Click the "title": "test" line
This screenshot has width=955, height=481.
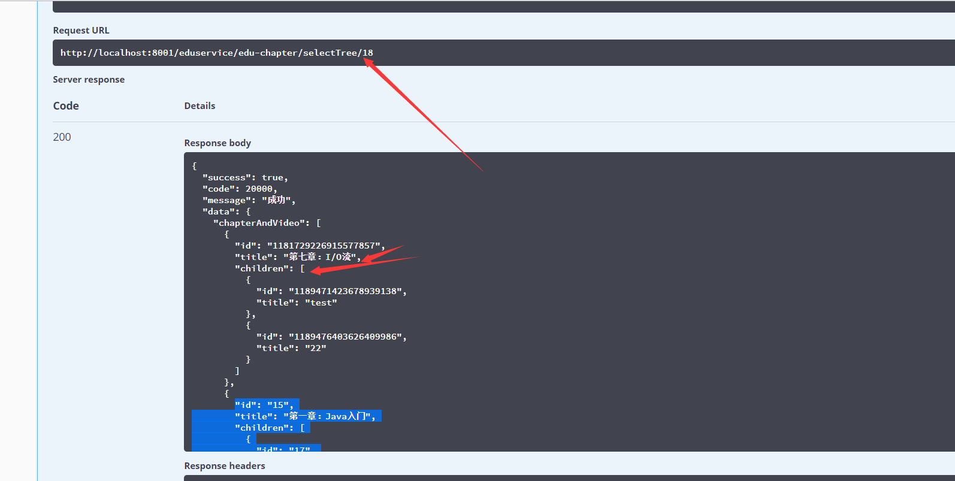click(x=297, y=302)
